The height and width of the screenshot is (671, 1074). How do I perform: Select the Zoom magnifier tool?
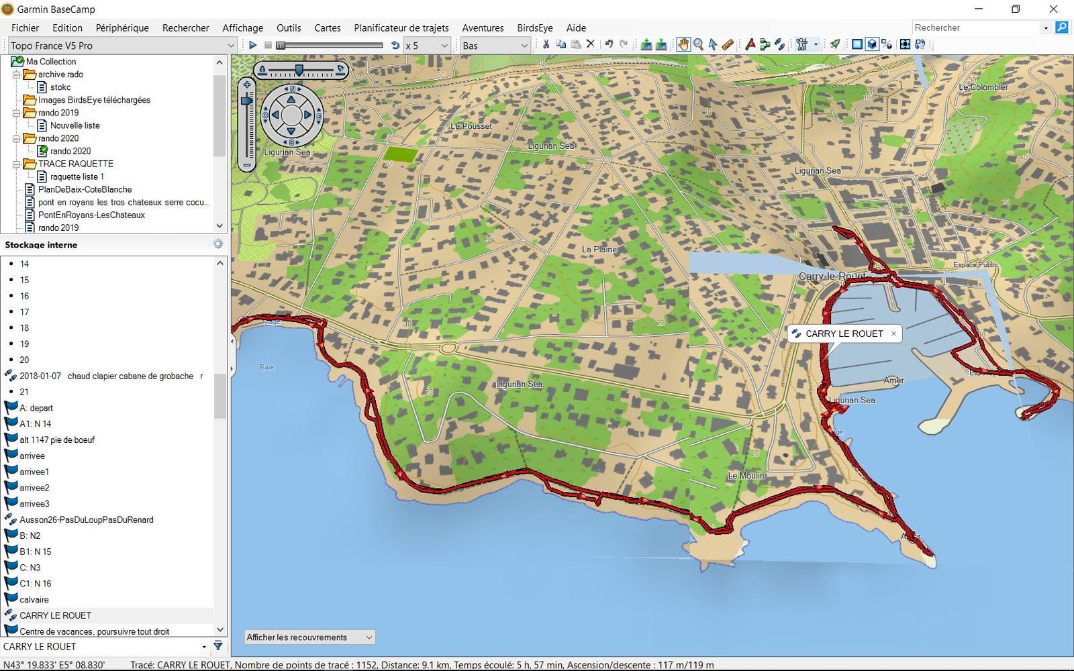pos(698,44)
